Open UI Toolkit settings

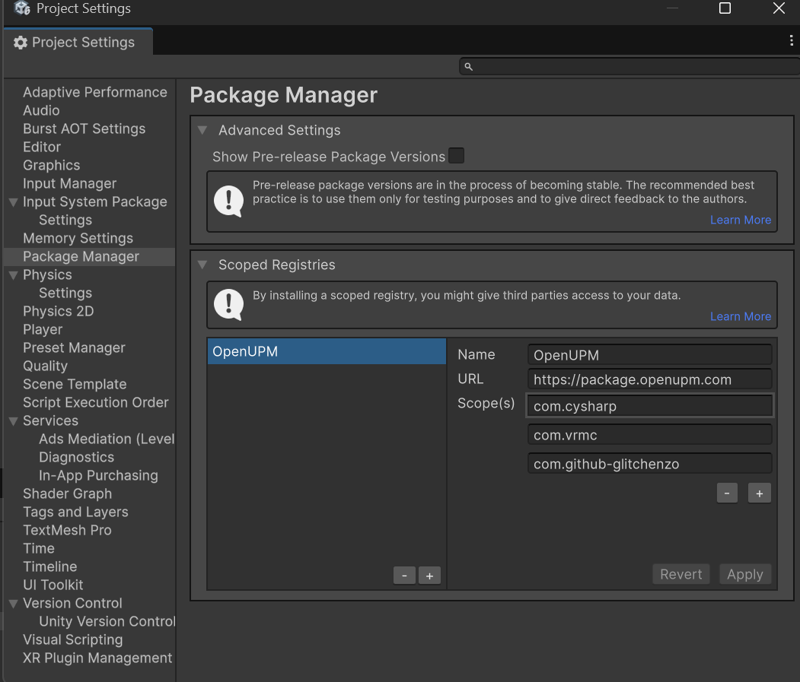[53, 585]
